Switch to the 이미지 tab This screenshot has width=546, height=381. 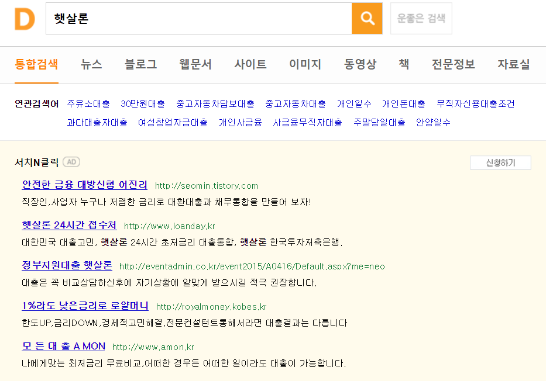pyautogui.click(x=305, y=64)
